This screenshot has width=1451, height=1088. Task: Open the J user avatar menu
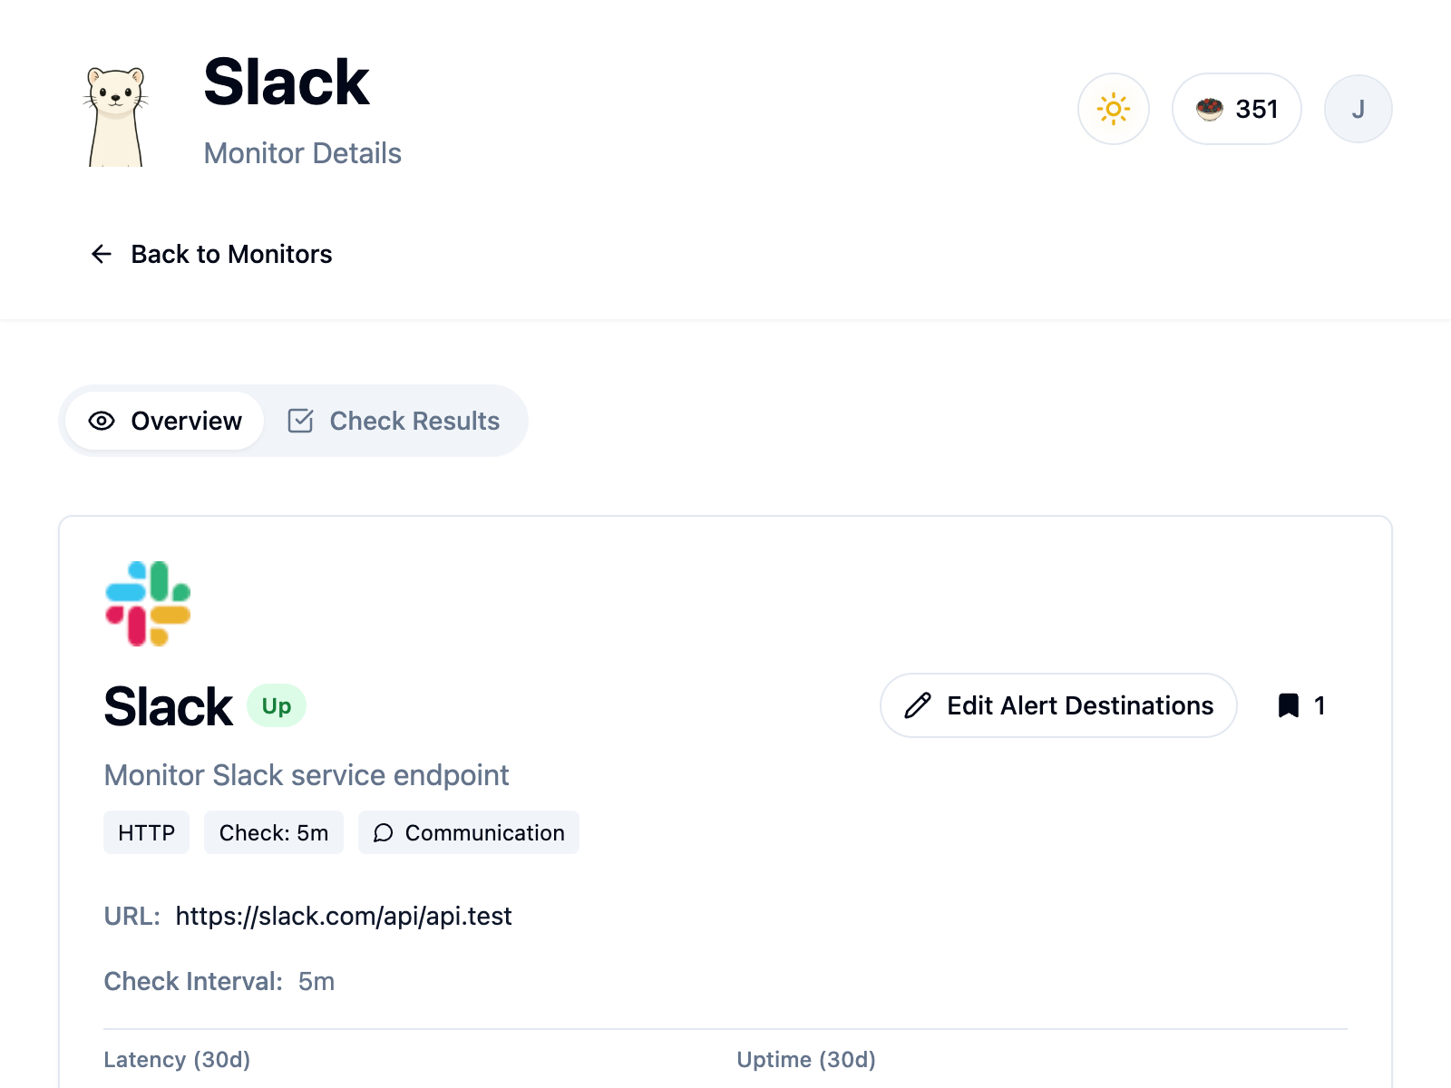1358,109
